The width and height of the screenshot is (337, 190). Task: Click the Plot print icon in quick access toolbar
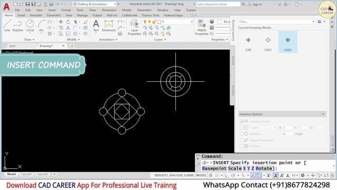pos(51,4)
